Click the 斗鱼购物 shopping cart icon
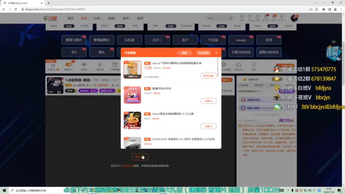The height and width of the screenshot is (194, 345). 100,65
